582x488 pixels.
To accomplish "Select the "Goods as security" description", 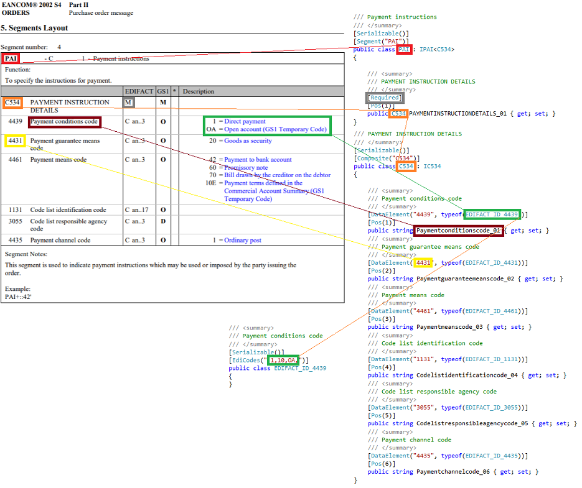I will [x=248, y=140].
